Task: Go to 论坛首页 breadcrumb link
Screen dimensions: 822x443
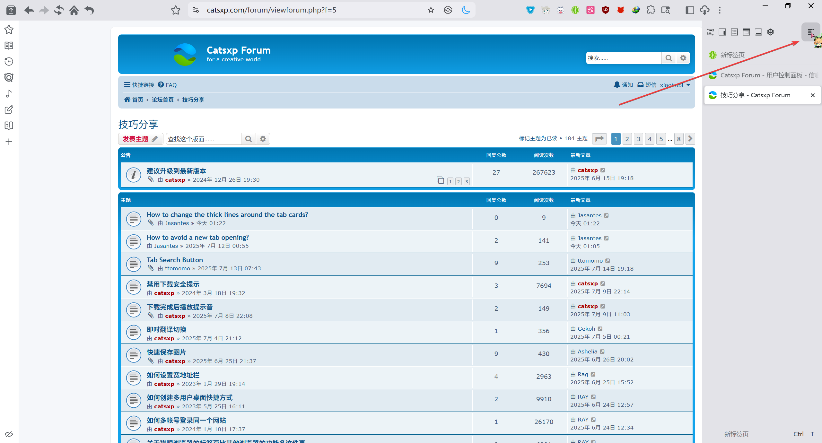Action: pos(163,100)
